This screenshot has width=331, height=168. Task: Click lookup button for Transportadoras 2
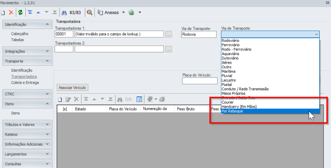pos(169,49)
